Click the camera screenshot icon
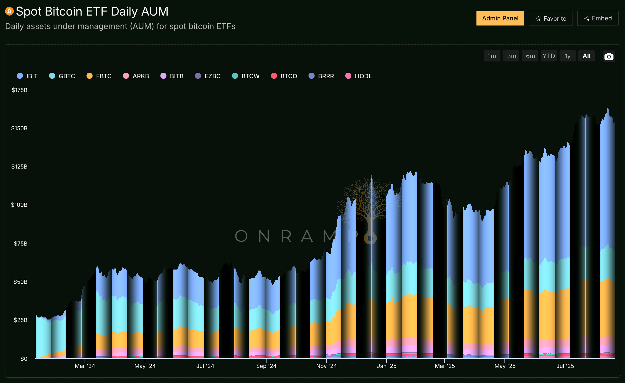This screenshot has width=625, height=383. [x=609, y=56]
